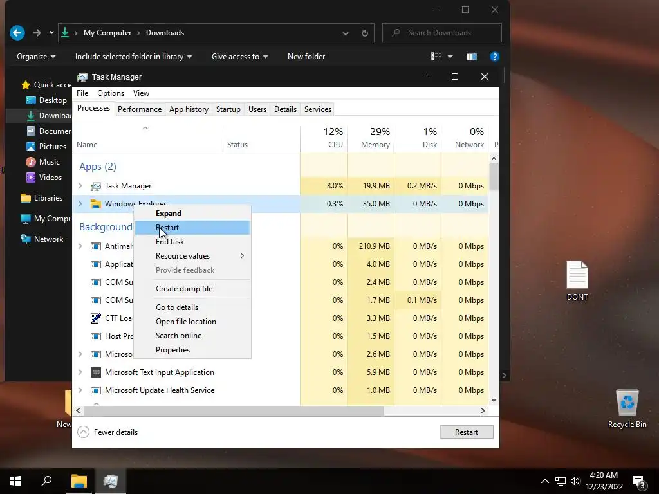
Task: Open the notification center icon in taskbar
Action: tap(639, 482)
